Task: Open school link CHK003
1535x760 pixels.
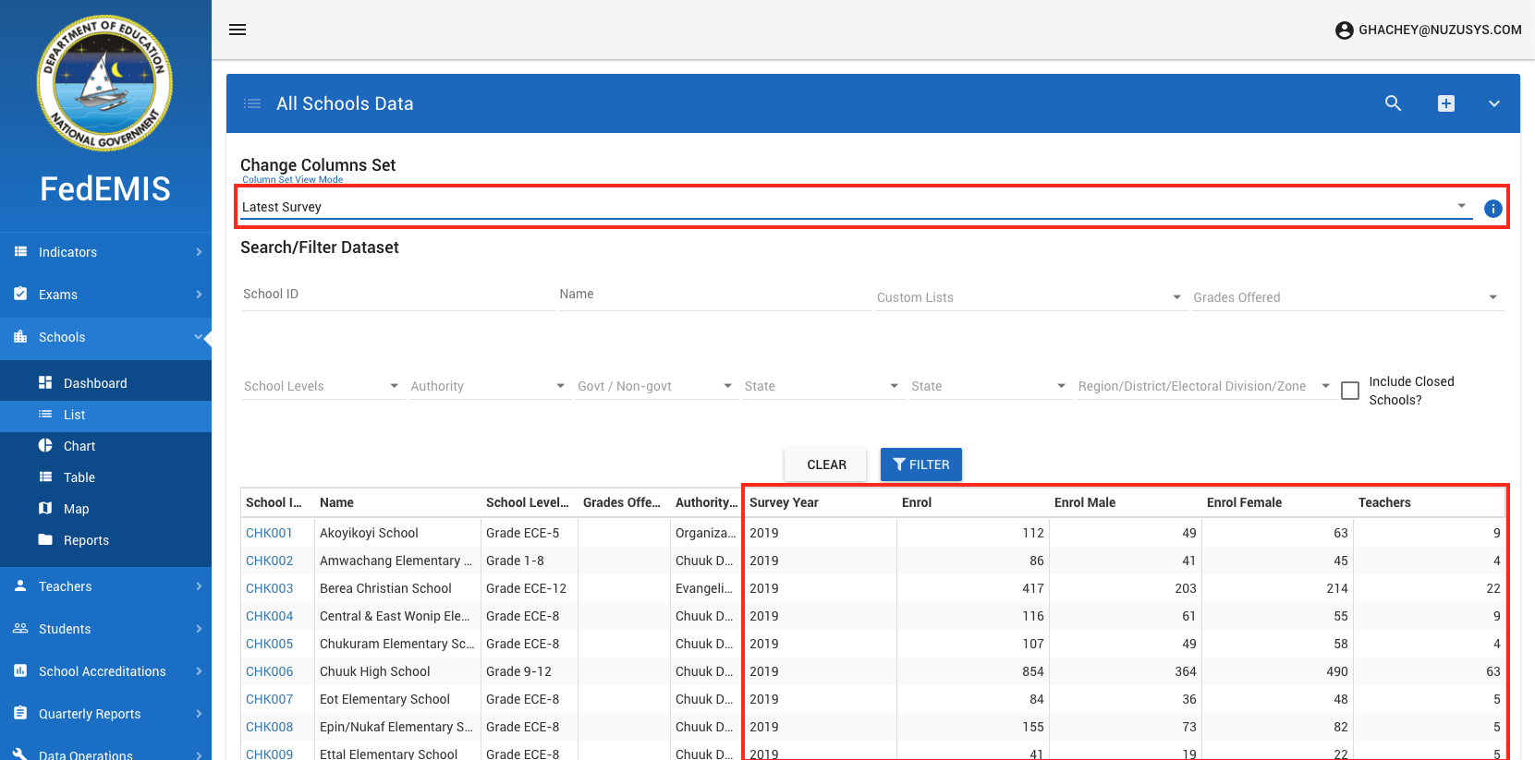Action: point(269,588)
